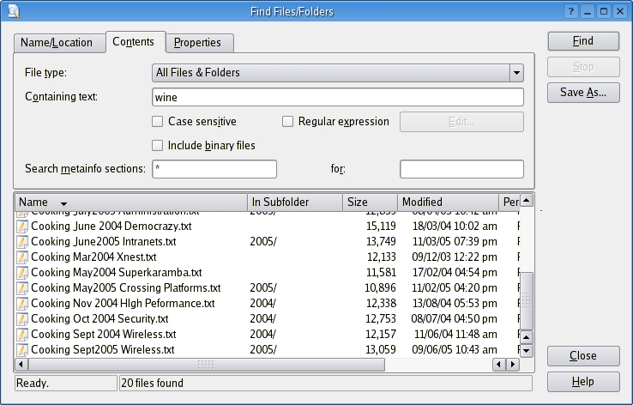Open the File type dropdown

[516, 73]
